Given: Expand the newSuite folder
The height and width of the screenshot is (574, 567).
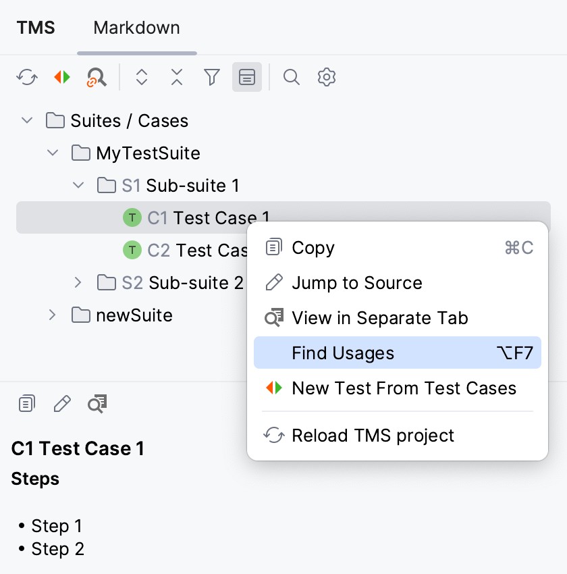Looking at the screenshot, I should [52, 315].
